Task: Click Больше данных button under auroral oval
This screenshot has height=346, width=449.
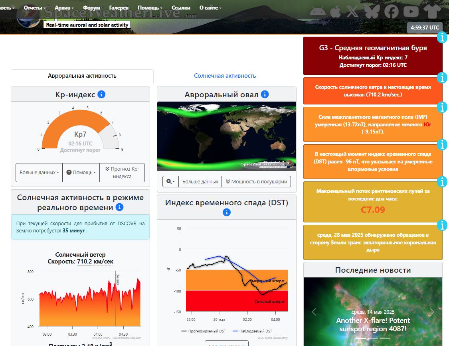Action: pyautogui.click(x=200, y=182)
